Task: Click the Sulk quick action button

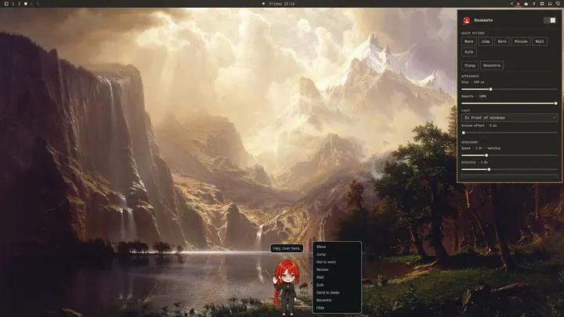Action: (x=468, y=52)
